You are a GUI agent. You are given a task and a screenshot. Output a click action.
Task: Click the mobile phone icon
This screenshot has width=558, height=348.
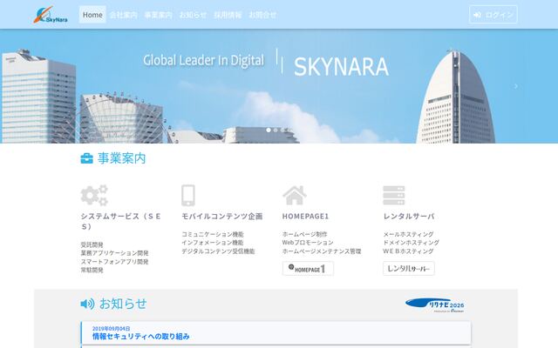(x=188, y=195)
